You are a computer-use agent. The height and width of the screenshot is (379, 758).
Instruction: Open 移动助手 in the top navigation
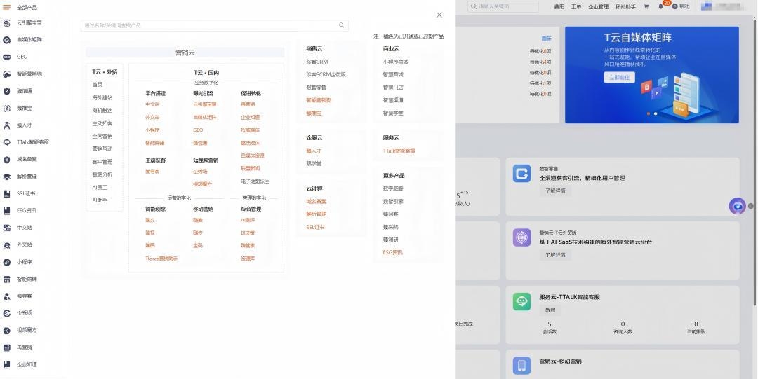click(625, 7)
